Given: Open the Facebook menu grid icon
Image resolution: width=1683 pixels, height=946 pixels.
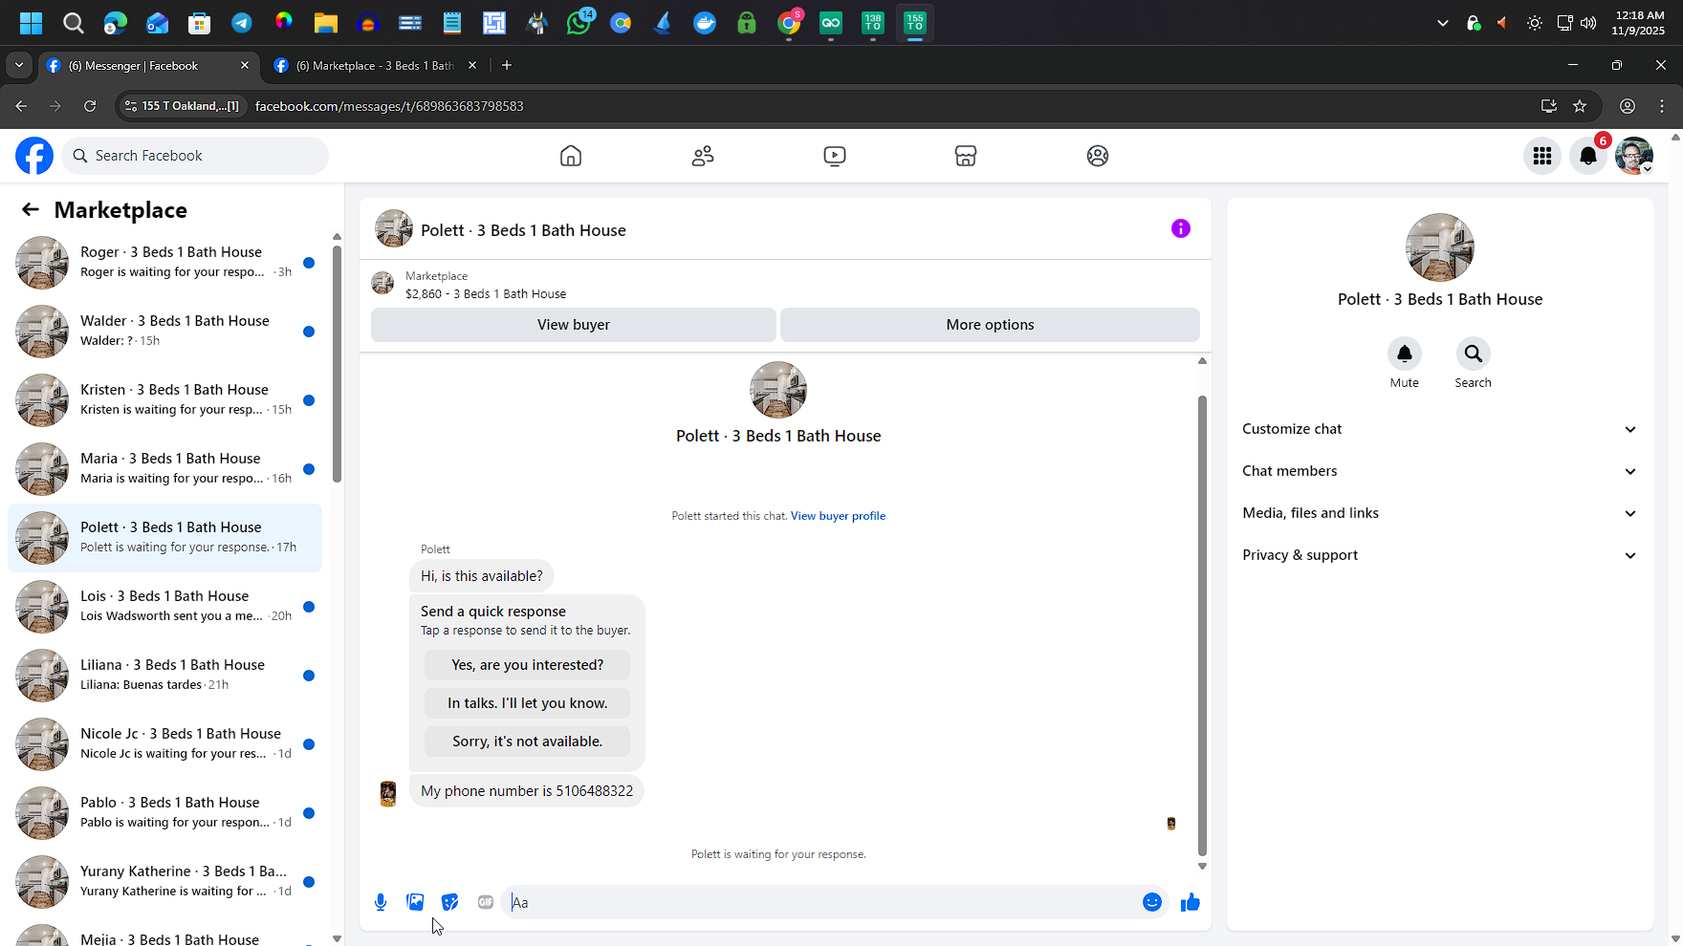Looking at the screenshot, I should pyautogui.click(x=1542, y=156).
